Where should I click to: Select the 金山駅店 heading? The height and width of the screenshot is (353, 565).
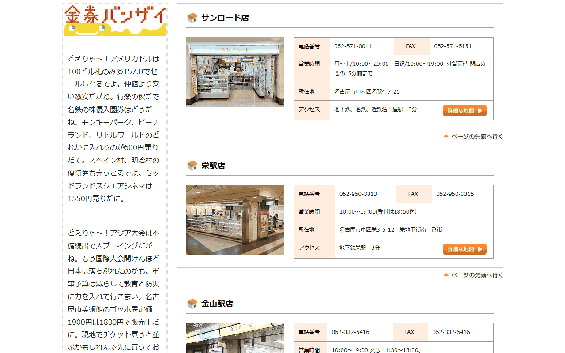[217, 304]
